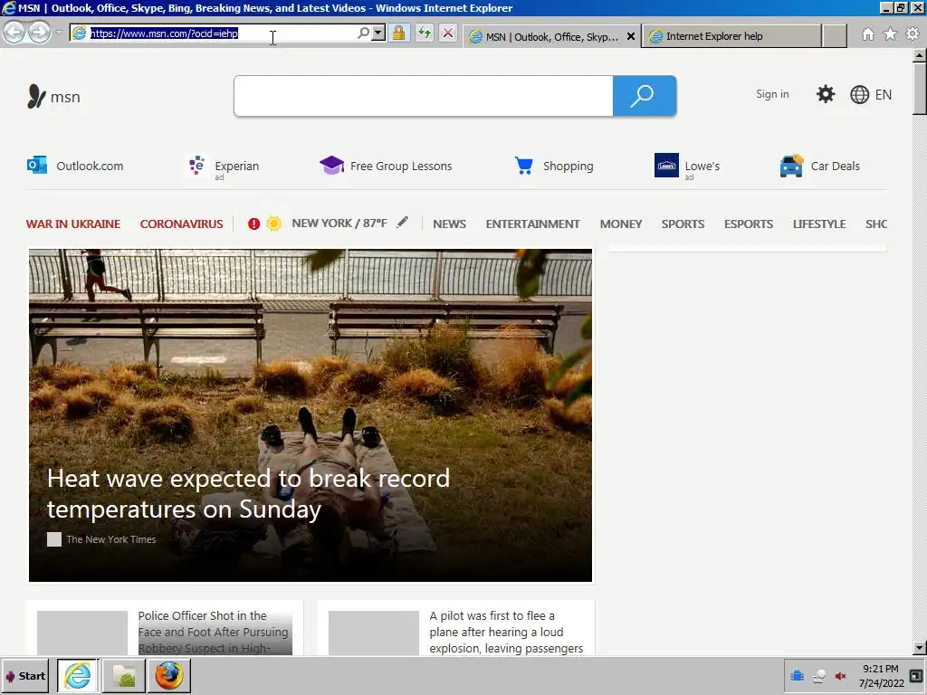927x695 pixels.
Task: Open the ENTERTAINMENT menu item
Action: click(x=532, y=224)
